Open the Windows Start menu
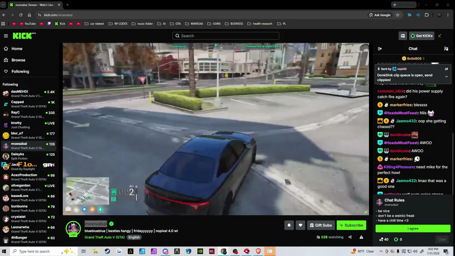This screenshot has height=256, width=455. tap(4, 251)
